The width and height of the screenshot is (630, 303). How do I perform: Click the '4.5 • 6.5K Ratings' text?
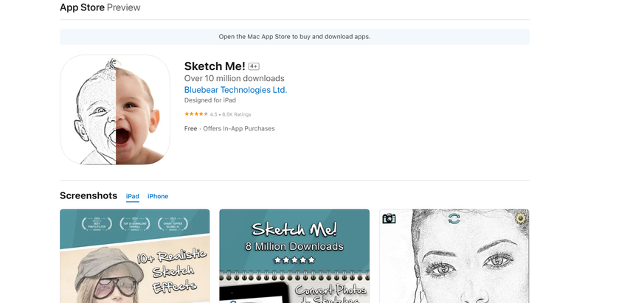[x=230, y=114]
